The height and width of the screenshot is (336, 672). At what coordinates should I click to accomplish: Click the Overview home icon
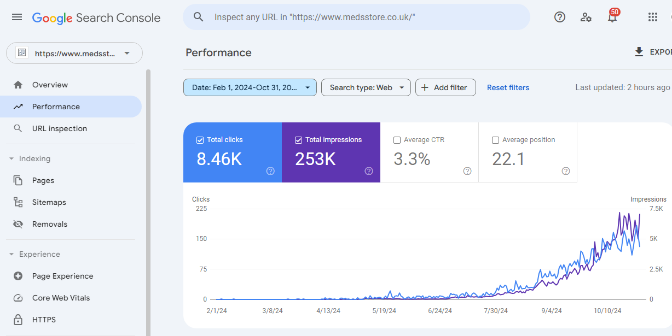click(18, 85)
